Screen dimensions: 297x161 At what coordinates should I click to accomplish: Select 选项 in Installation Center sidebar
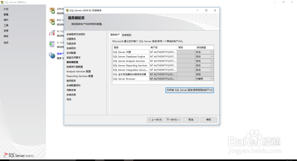pyautogui.click(x=6, y=43)
